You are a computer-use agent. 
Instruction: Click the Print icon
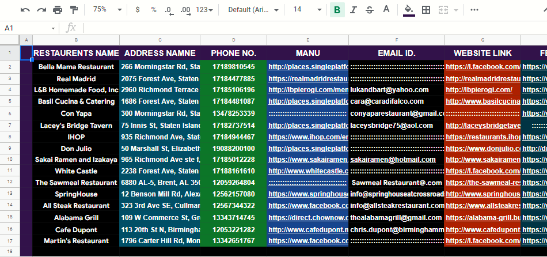click(x=58, y=10)
